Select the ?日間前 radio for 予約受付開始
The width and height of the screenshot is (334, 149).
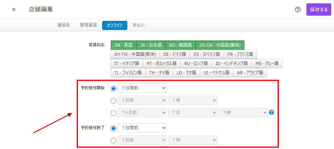(x=113, y=88)
